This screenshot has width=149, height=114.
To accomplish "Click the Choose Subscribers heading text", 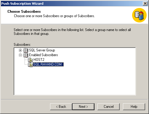I will click(x=24, y=12).
